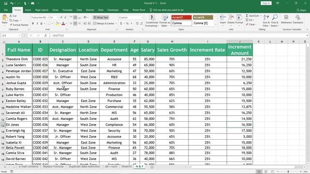Click the zoom slider in status bar
310x174 pixels.
point(289,172)
